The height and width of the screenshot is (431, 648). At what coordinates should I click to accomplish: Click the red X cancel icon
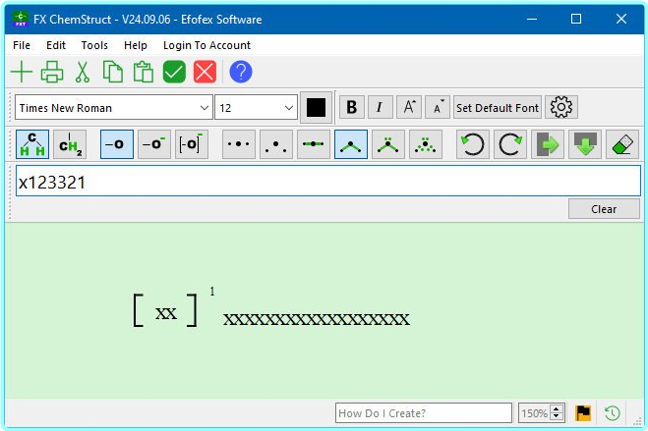[x=205, y=72]
